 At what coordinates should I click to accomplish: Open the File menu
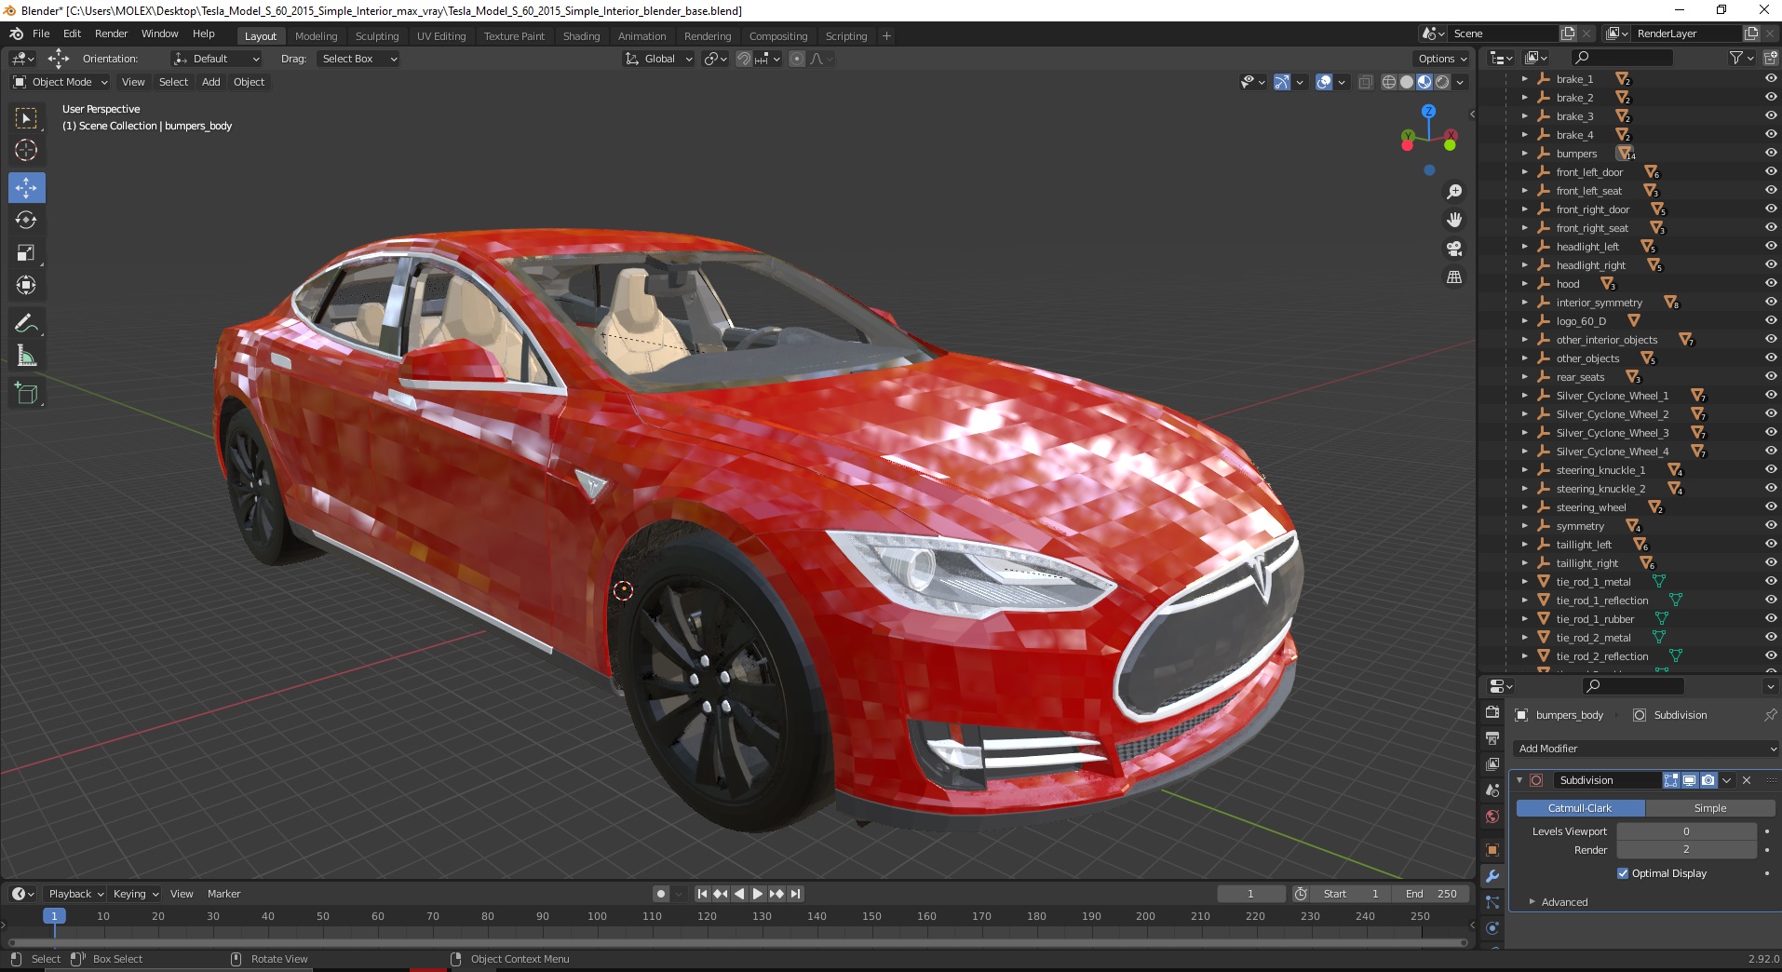(41, 34)
